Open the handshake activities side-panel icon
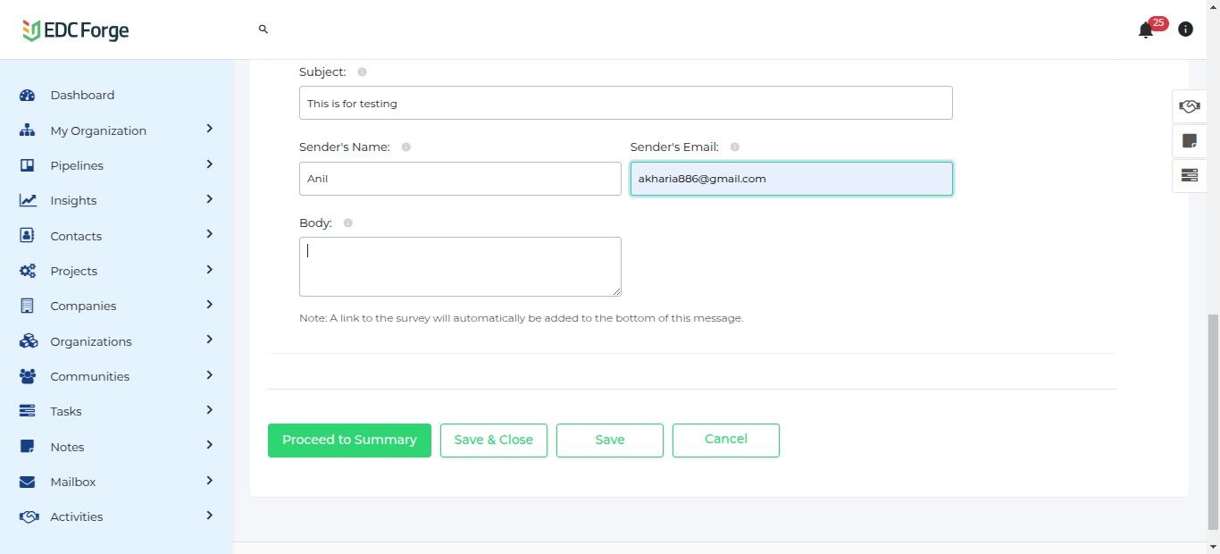The width and height of the screenshot is (1220, 554). [1189, 106]
